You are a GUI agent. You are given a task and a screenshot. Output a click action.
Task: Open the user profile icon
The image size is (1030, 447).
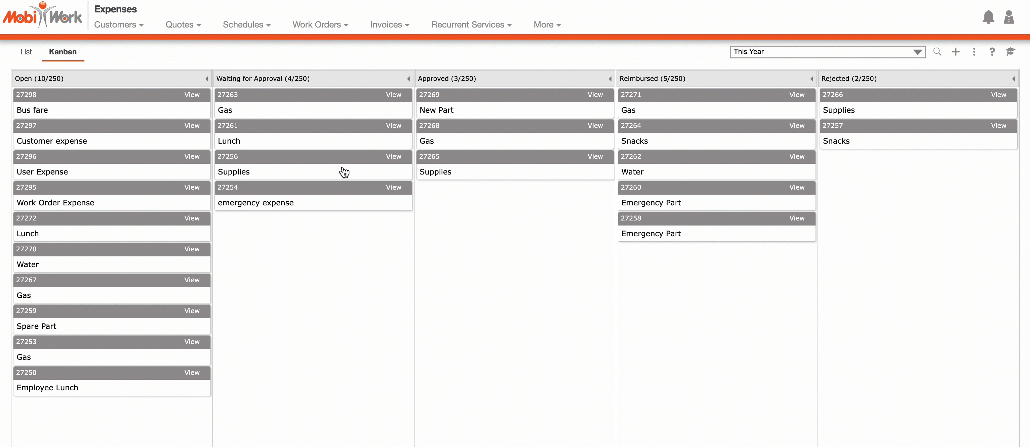[x=1008, y=17]
